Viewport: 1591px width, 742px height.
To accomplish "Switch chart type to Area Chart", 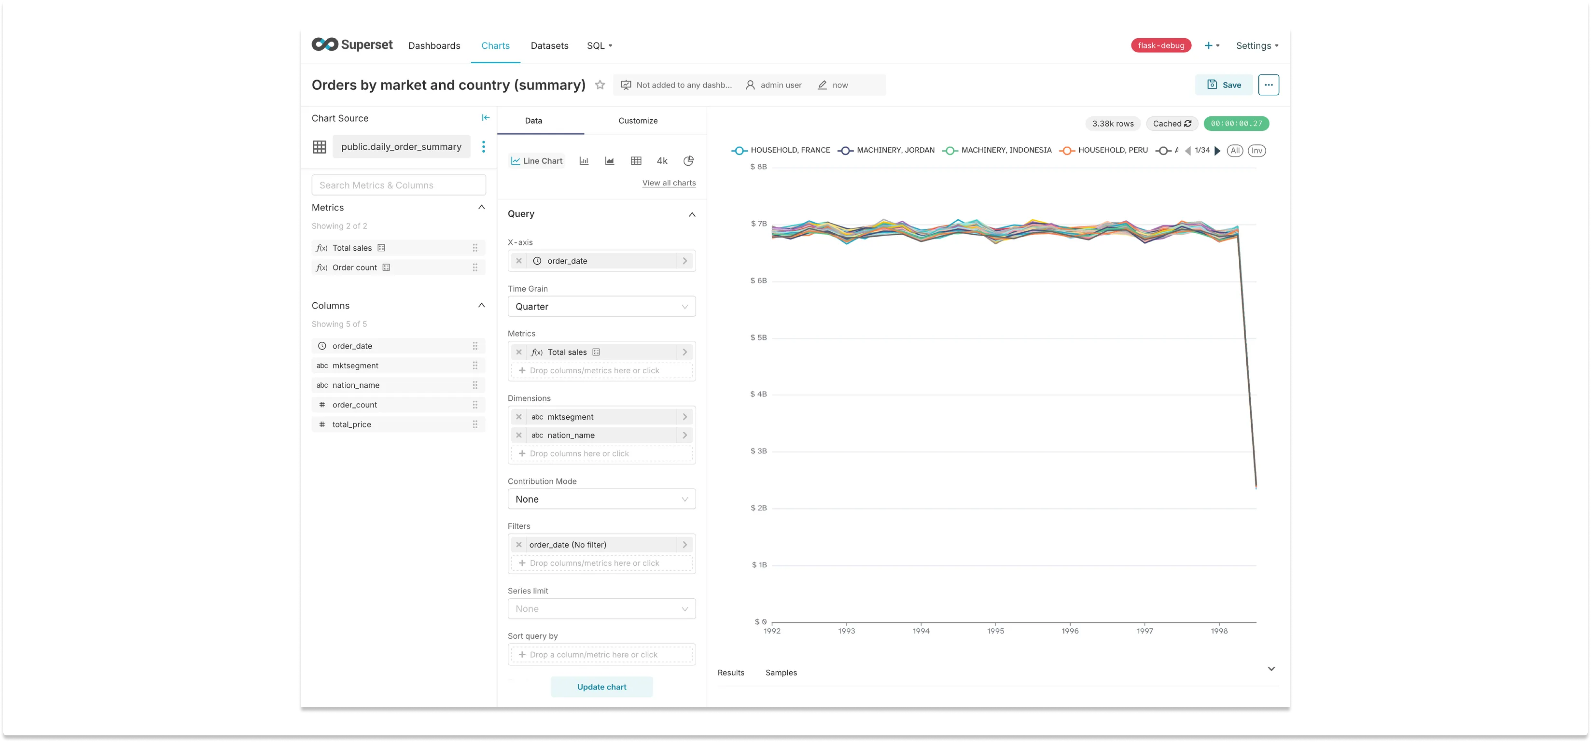I will (x=610, y=161).
